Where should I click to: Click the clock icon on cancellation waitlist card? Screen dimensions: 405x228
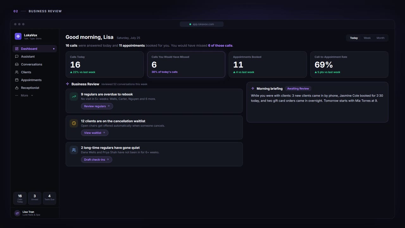point(74,123)
